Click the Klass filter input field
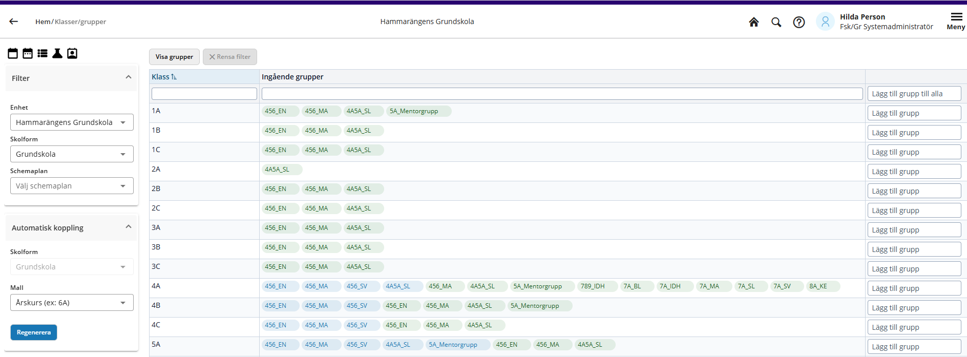The width and height of the screenshot is (967, 357). pos(204,94)
